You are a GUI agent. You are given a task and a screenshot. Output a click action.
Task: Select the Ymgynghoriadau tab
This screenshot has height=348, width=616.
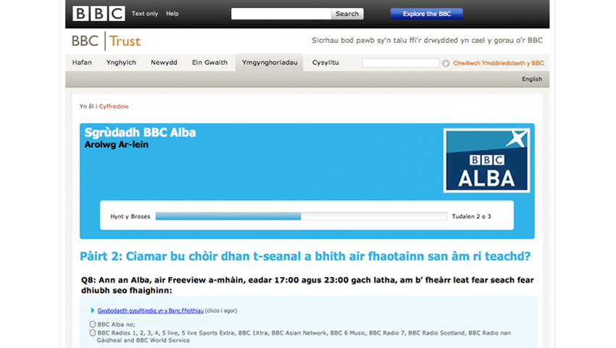270,63
